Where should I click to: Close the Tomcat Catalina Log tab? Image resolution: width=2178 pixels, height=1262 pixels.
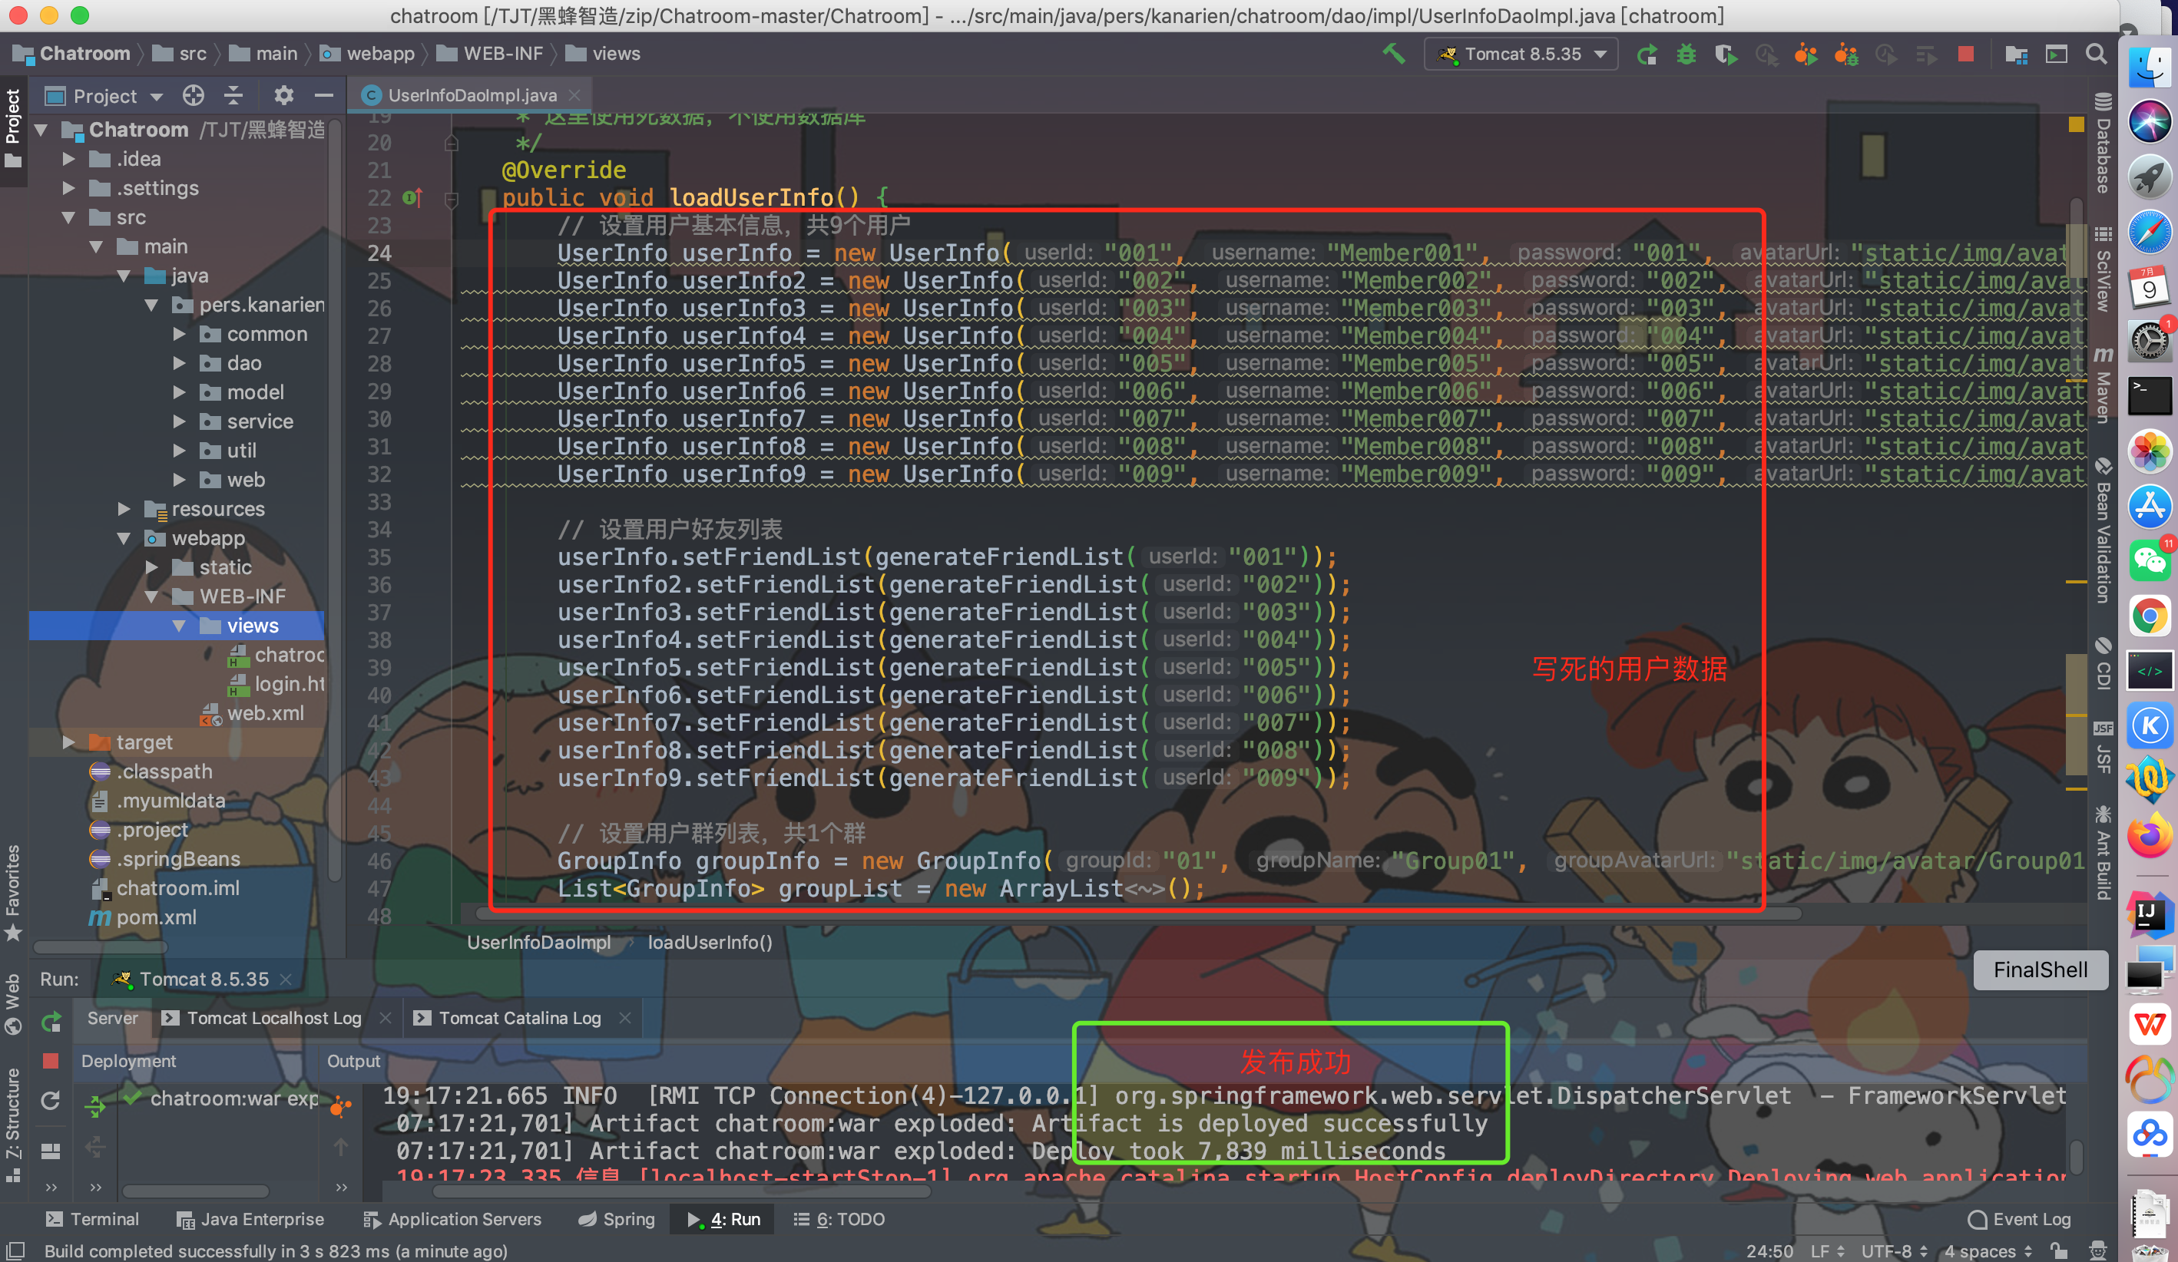coord(625,1019)
